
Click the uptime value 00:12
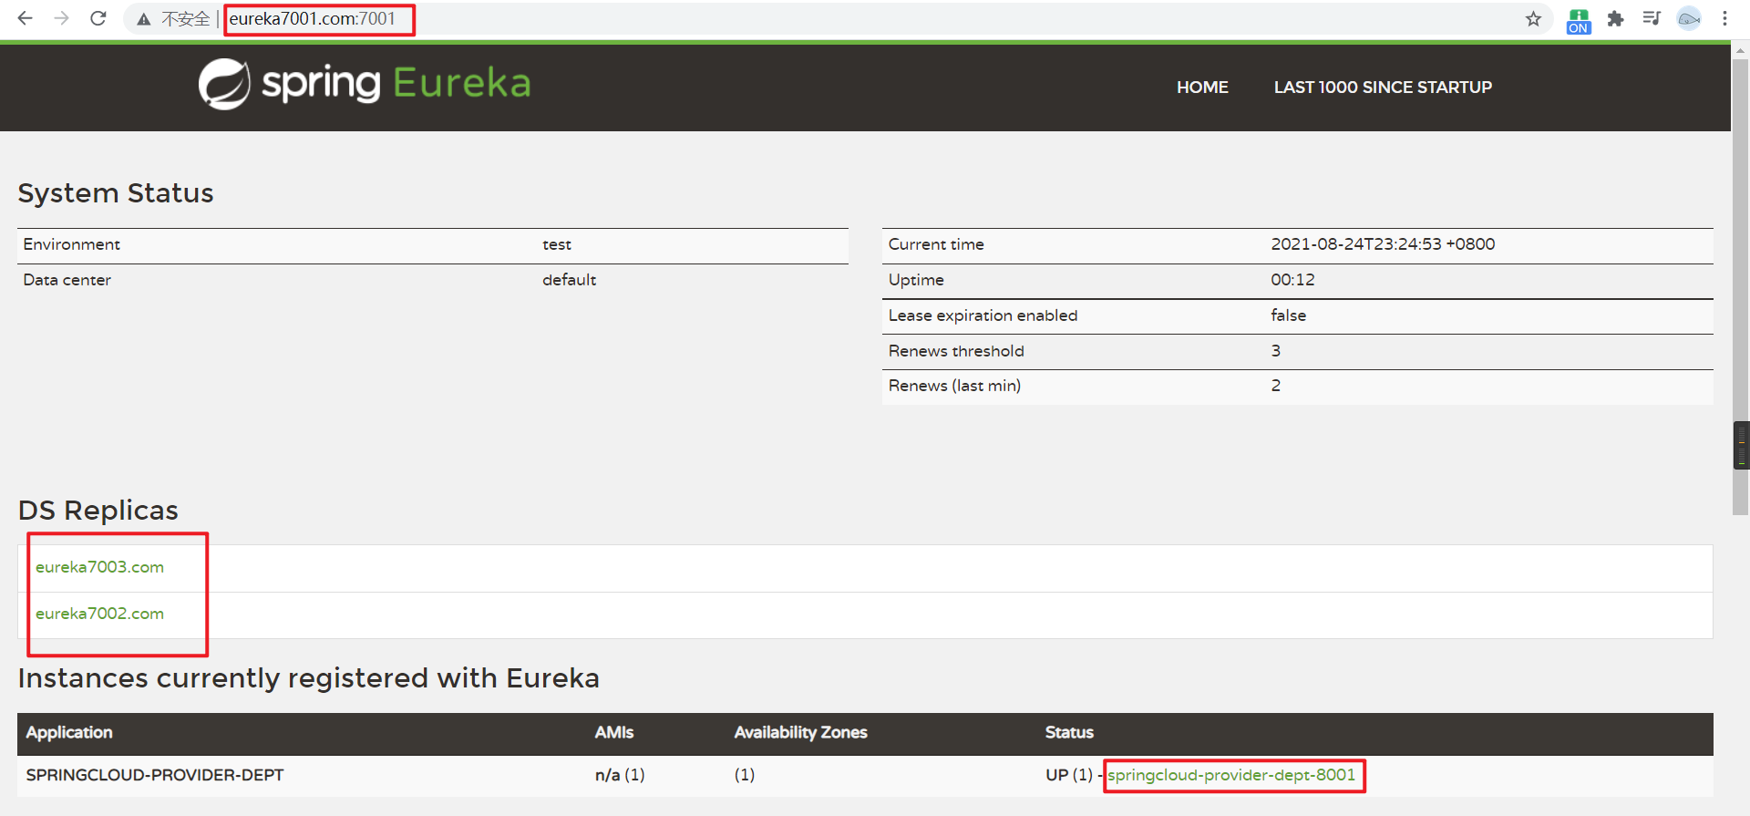[x=1292, y=280]
